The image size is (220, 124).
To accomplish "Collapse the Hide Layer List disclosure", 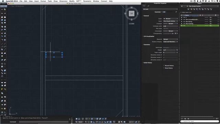I will pyautogui.click(x=181, y=12).
